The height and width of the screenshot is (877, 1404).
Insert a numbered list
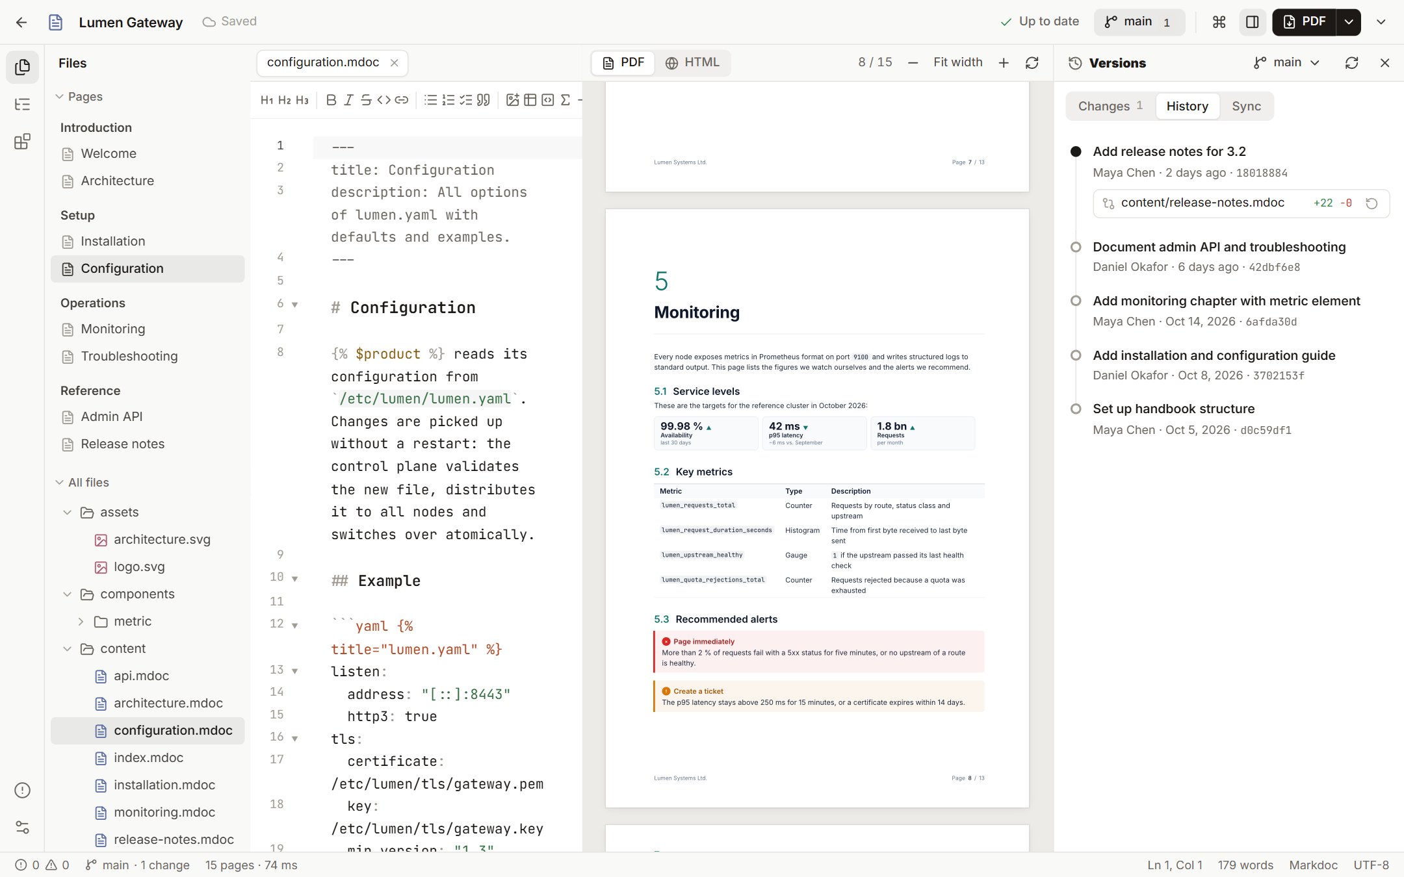pyautogui.click(x=448, y=100)
